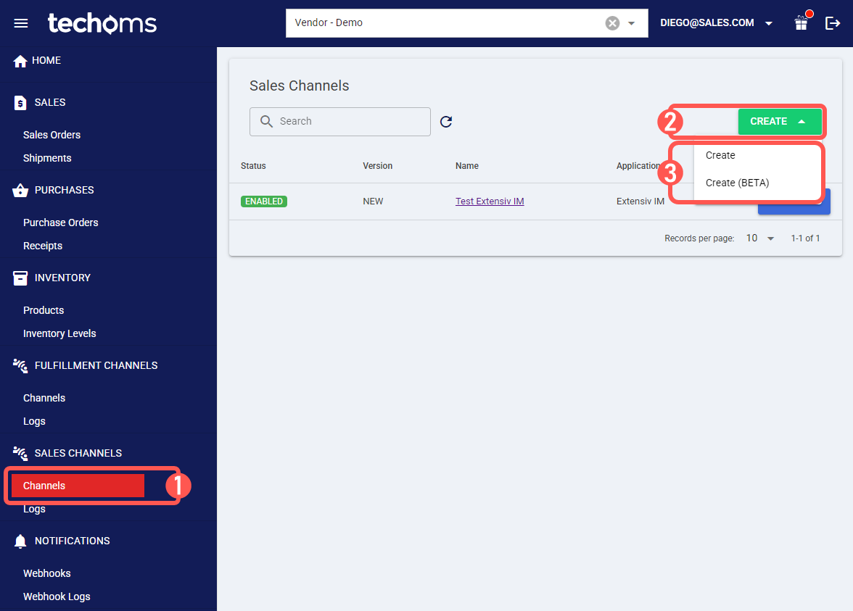Click the Vendor - Demo selector field
This screenshot has height=611, width=853.
point(467,23)
